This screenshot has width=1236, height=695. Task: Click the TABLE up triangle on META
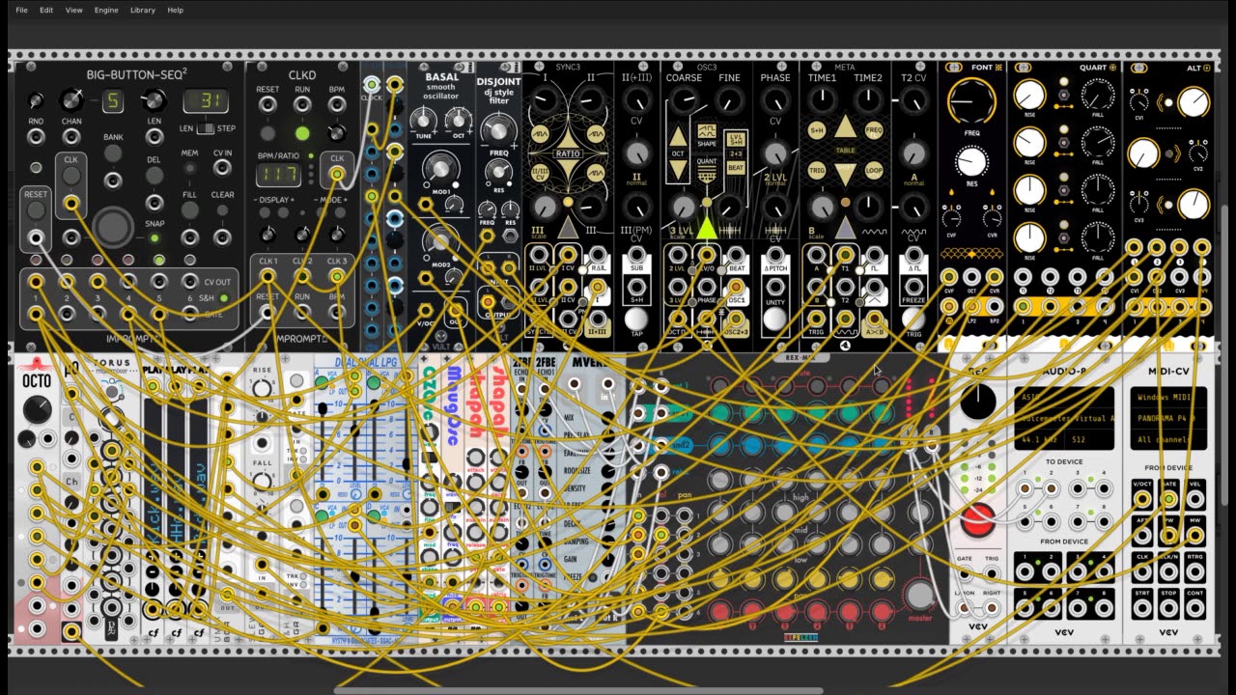tap(845, 126)
